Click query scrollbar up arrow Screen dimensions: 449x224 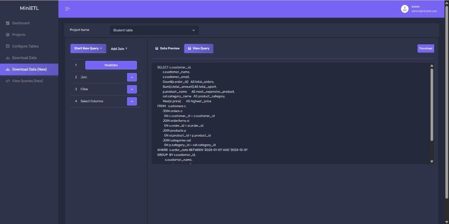[x=432, y=66]
